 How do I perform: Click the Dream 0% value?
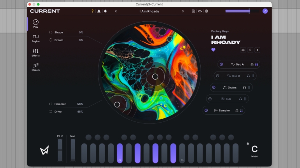pyautogui.click(x=81, y=40)
